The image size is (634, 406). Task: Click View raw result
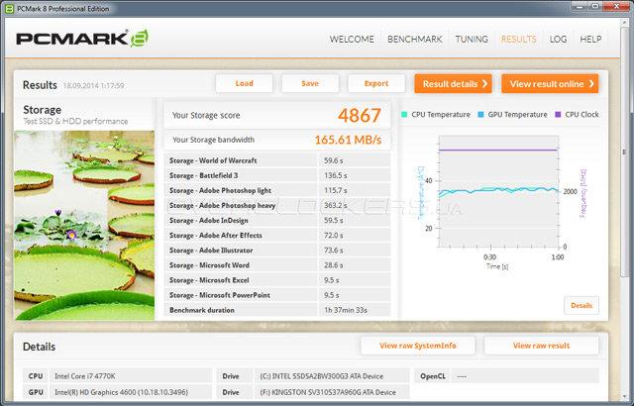click(542, 346)
